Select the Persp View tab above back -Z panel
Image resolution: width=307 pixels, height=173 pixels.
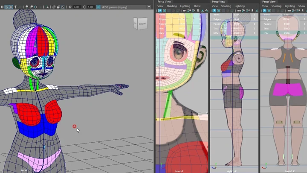pos(269,2)
